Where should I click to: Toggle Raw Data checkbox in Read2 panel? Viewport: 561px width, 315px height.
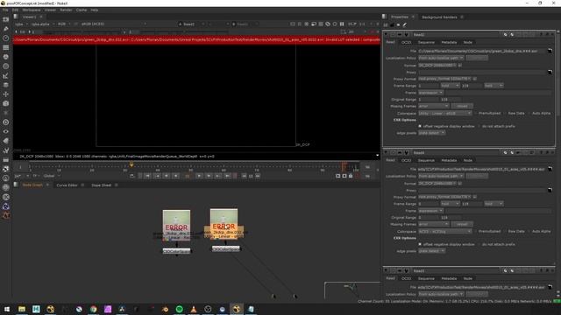point(505,113)
